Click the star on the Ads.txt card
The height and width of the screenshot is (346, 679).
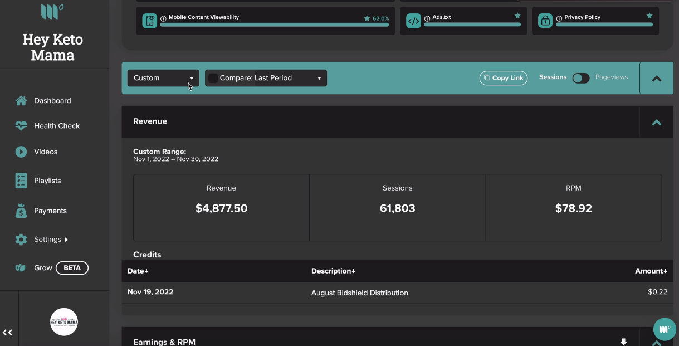[517, 16]
